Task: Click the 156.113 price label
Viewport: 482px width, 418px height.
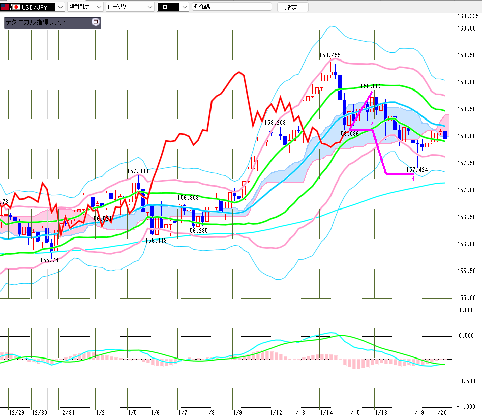Action: [x=156, y=241]
